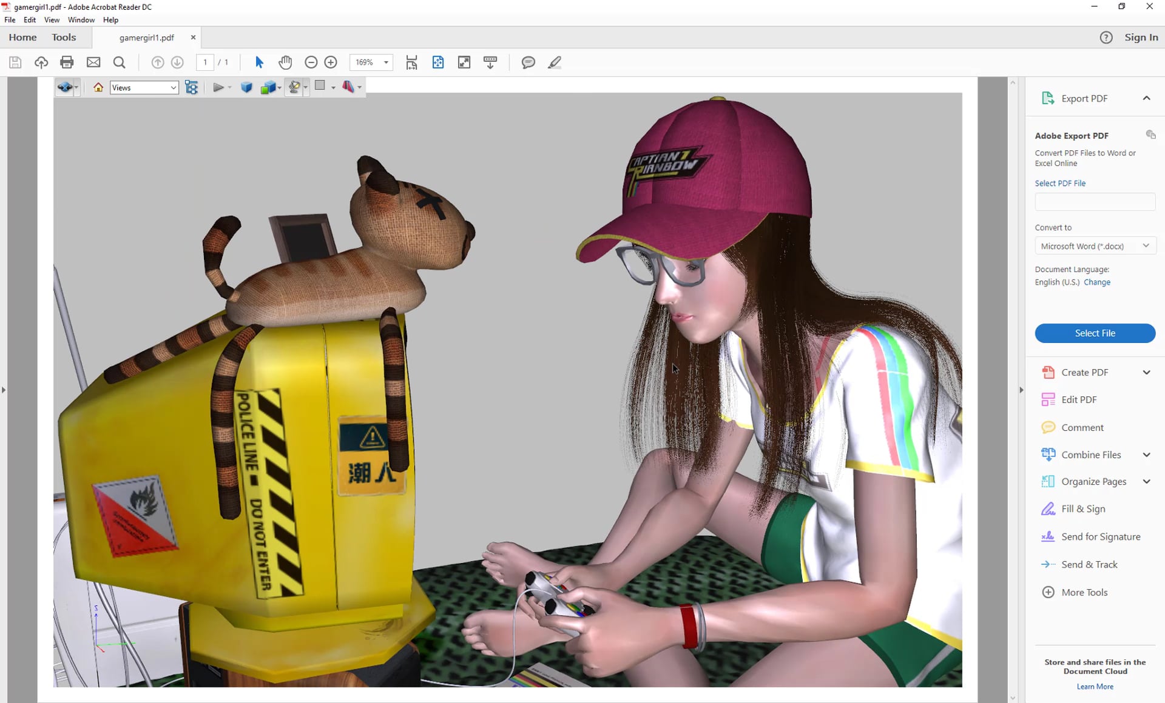This screenshot has width=1165, height=703.
Task: Click the Print icon
Action: [x=67, y=62]
